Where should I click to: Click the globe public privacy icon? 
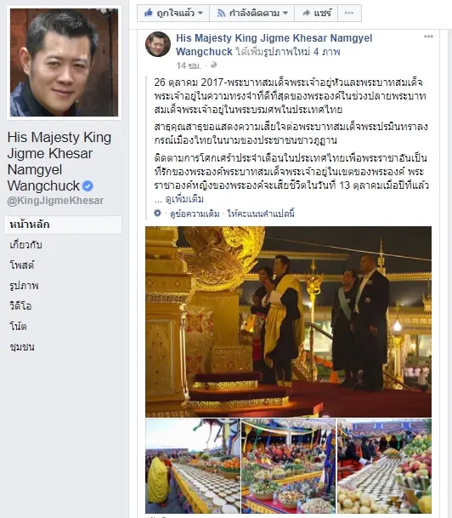point(214,65)
